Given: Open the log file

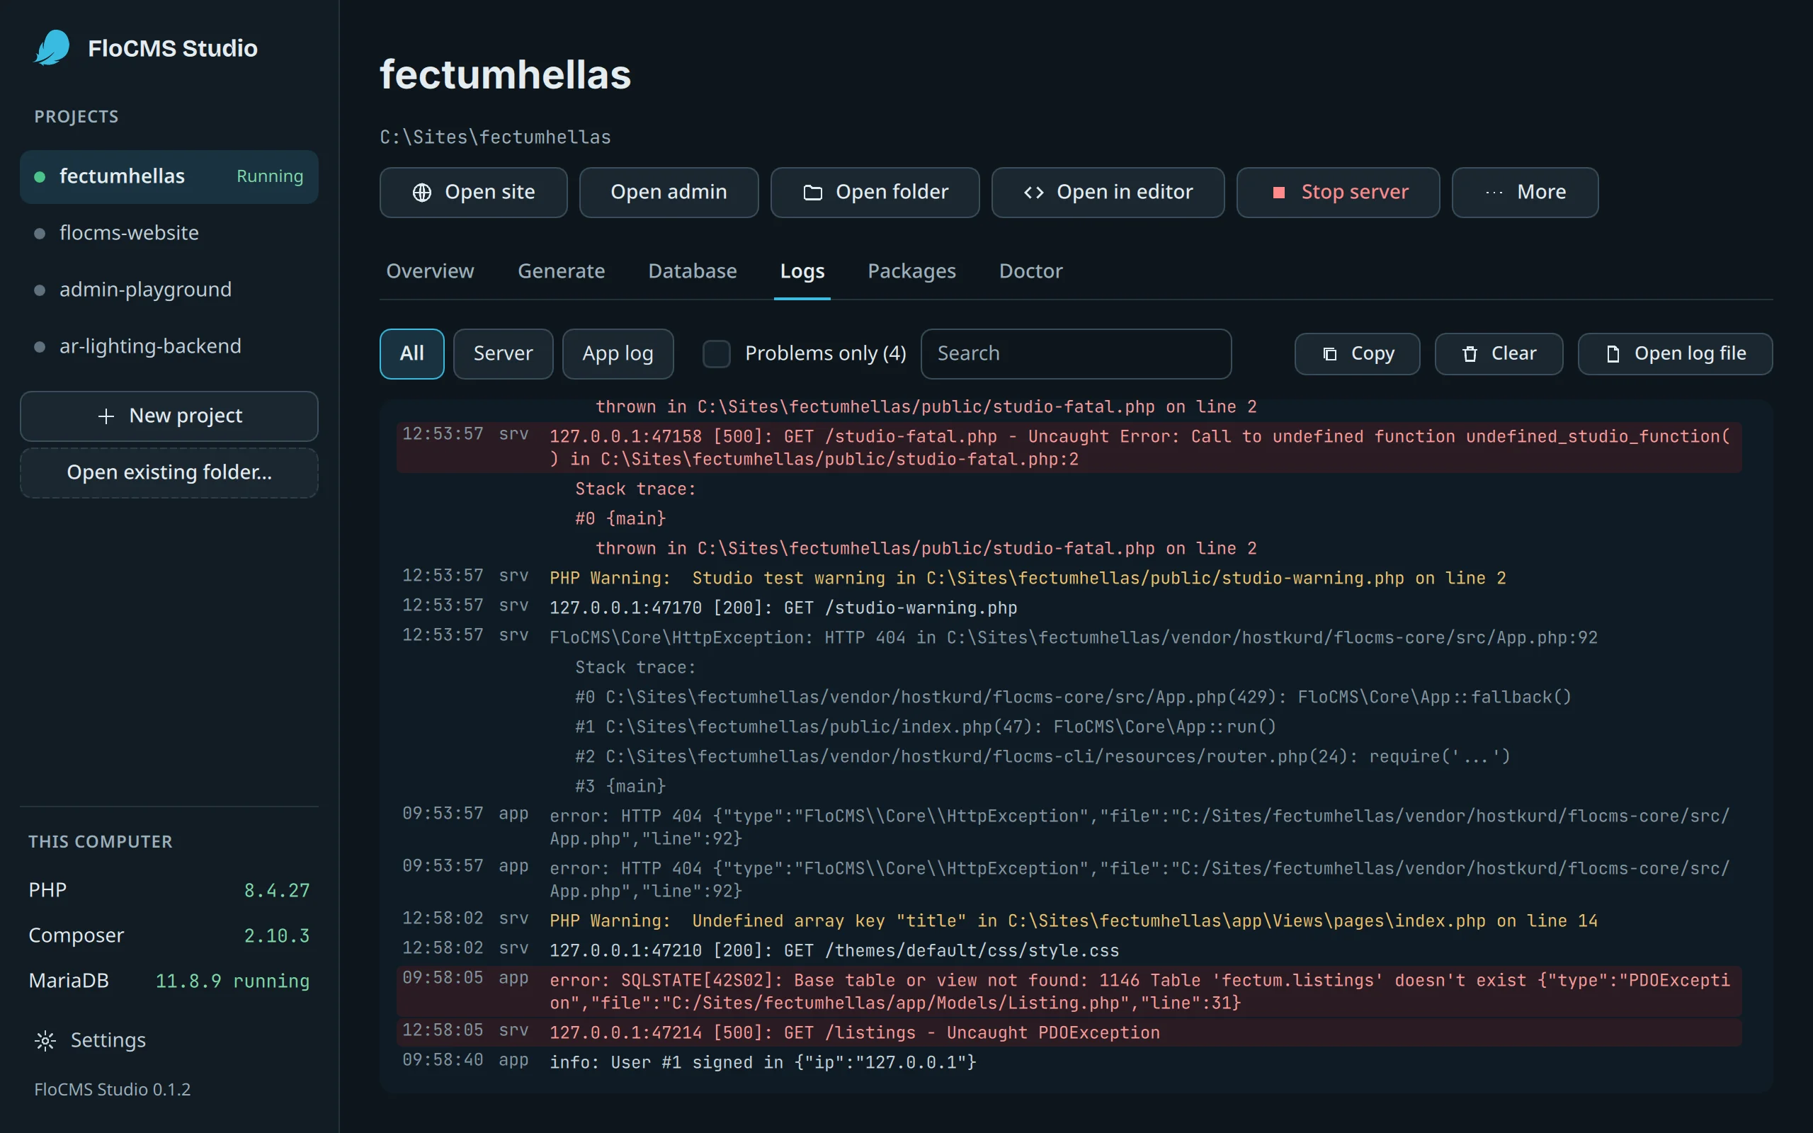Looking at the screenshot, I should (1675, 353).
